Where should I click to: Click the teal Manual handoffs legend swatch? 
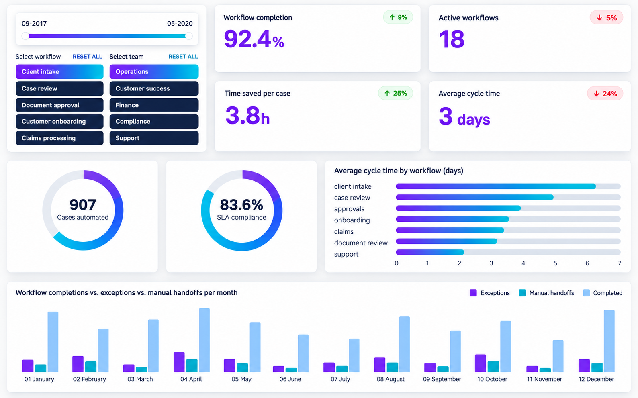pyautogui.click(x=522, y=293)
